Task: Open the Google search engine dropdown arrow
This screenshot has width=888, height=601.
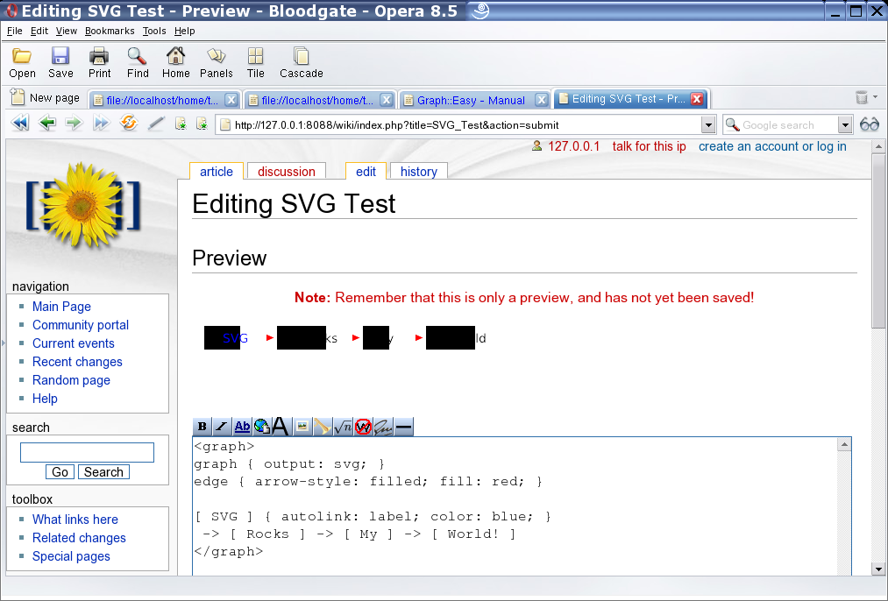Action: (x=844, y=125)
